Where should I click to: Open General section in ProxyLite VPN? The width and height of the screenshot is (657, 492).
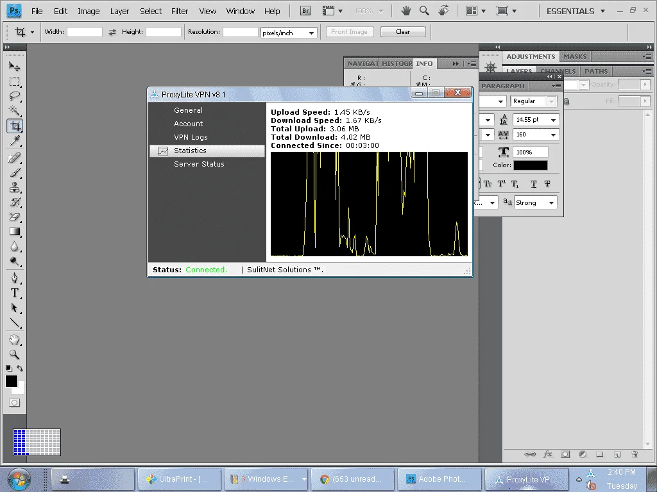[188, 110]
